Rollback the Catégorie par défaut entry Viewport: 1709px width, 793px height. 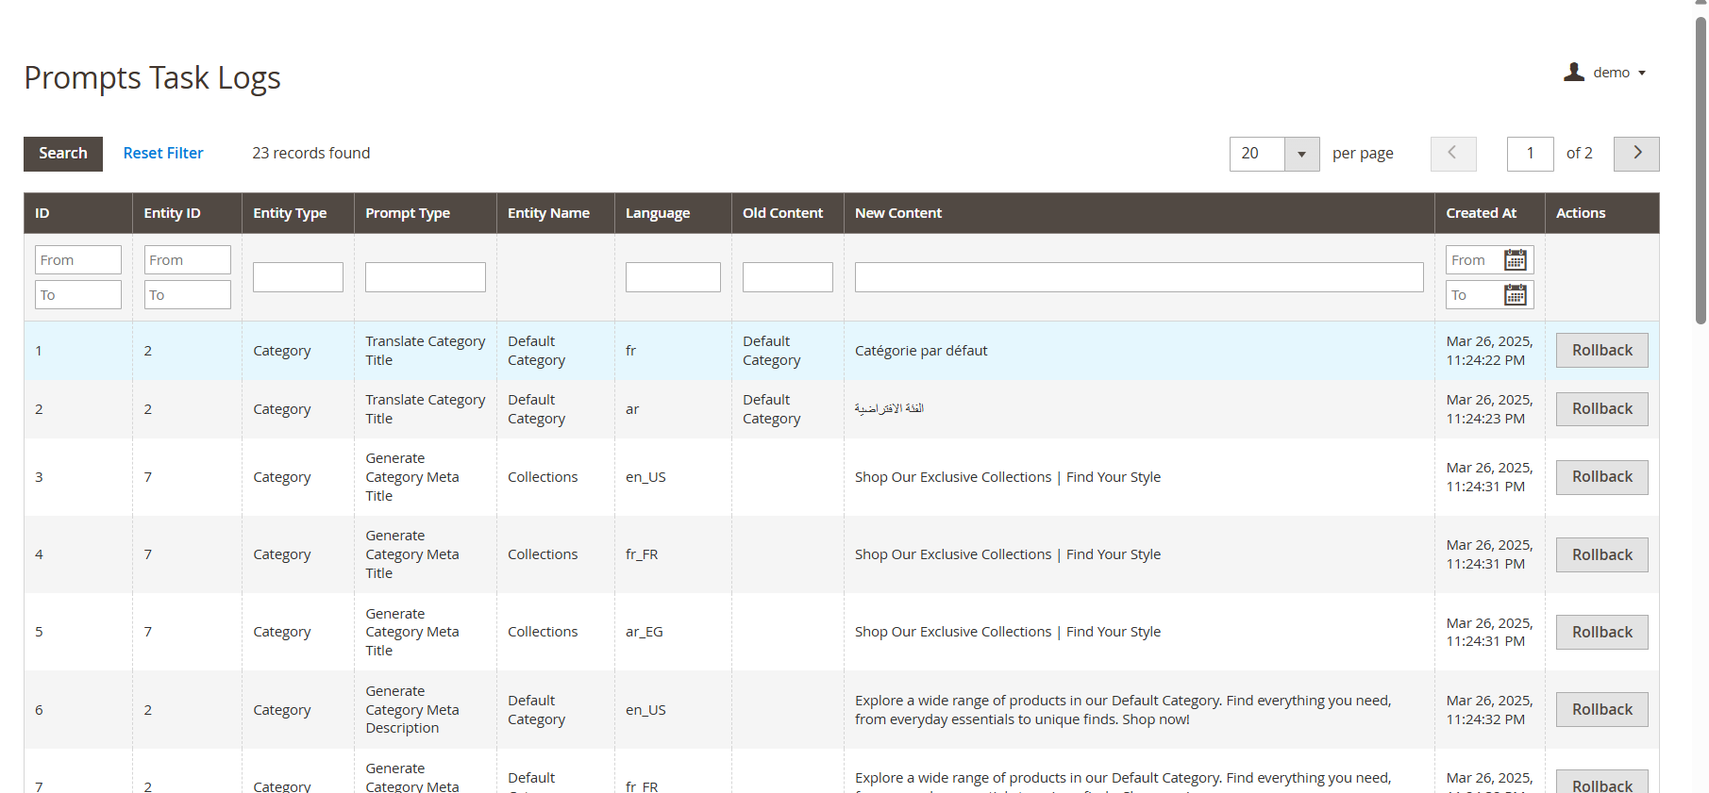1601,351
